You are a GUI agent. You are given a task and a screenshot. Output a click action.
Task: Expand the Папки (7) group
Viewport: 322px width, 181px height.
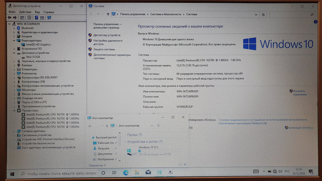pyautogui.click(x=125, y=135)
